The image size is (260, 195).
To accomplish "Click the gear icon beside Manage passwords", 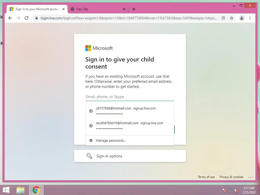I will click(x=91, y=140).
